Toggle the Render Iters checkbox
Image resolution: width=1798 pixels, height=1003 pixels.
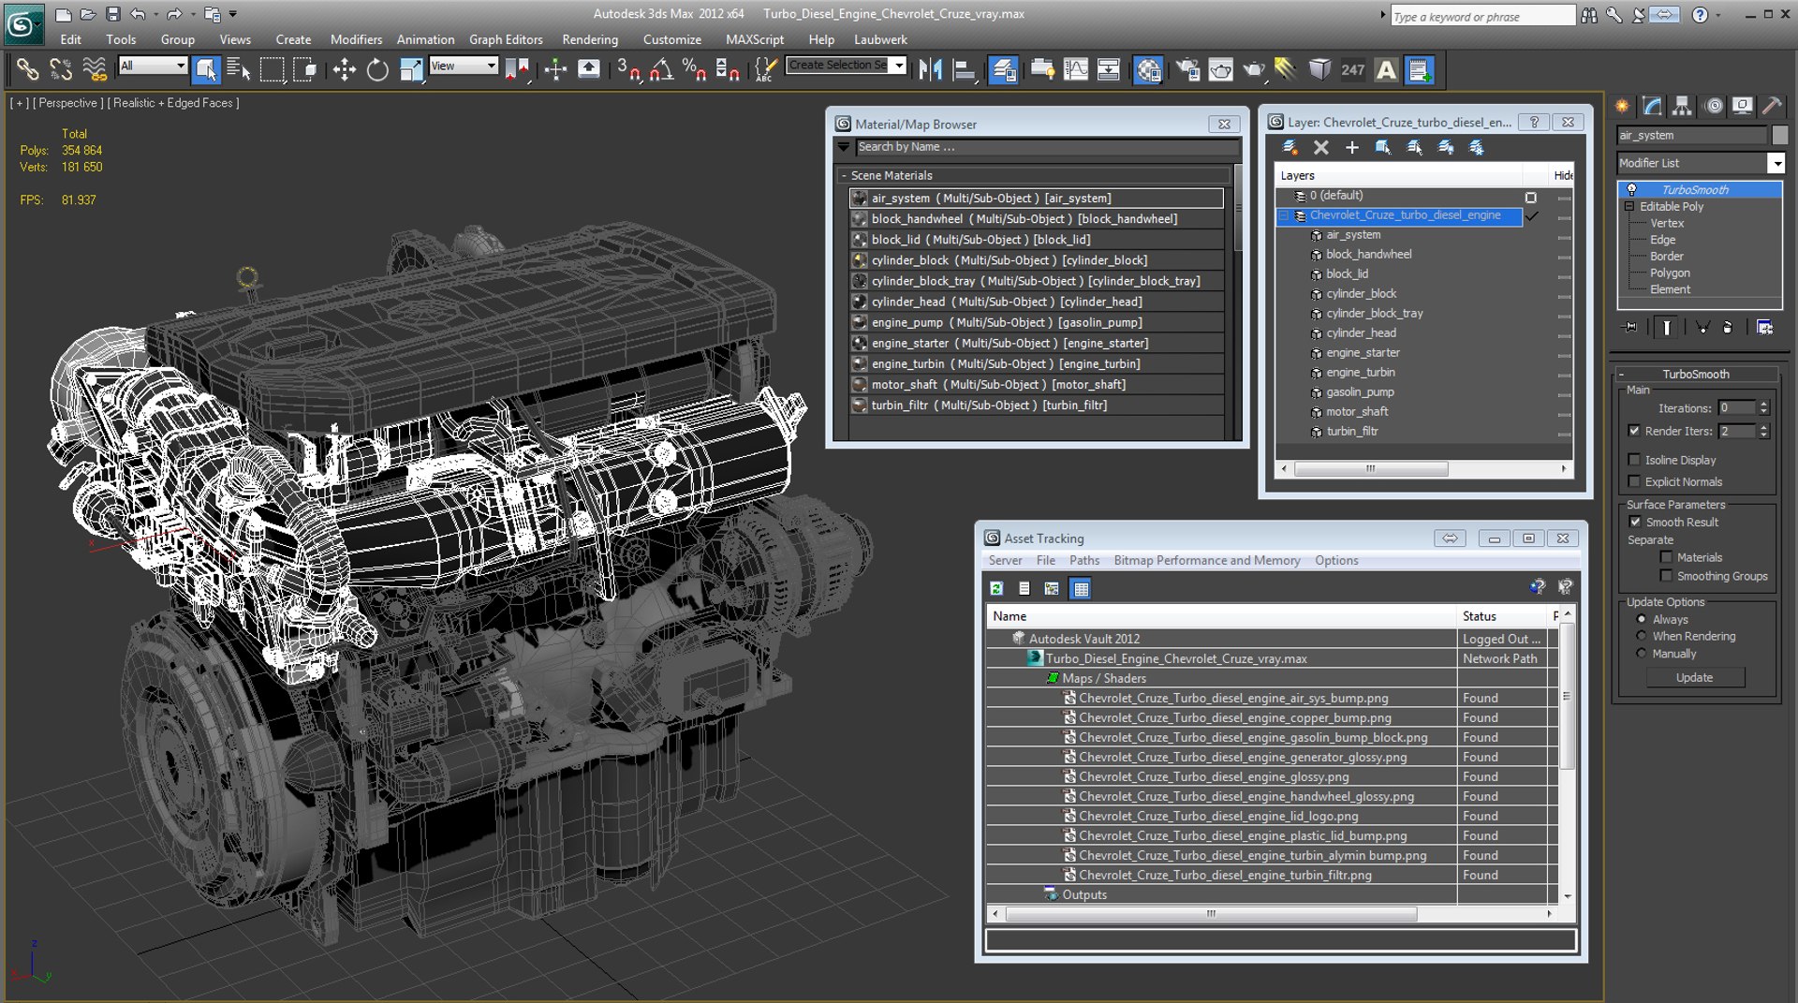point(1634,431)
